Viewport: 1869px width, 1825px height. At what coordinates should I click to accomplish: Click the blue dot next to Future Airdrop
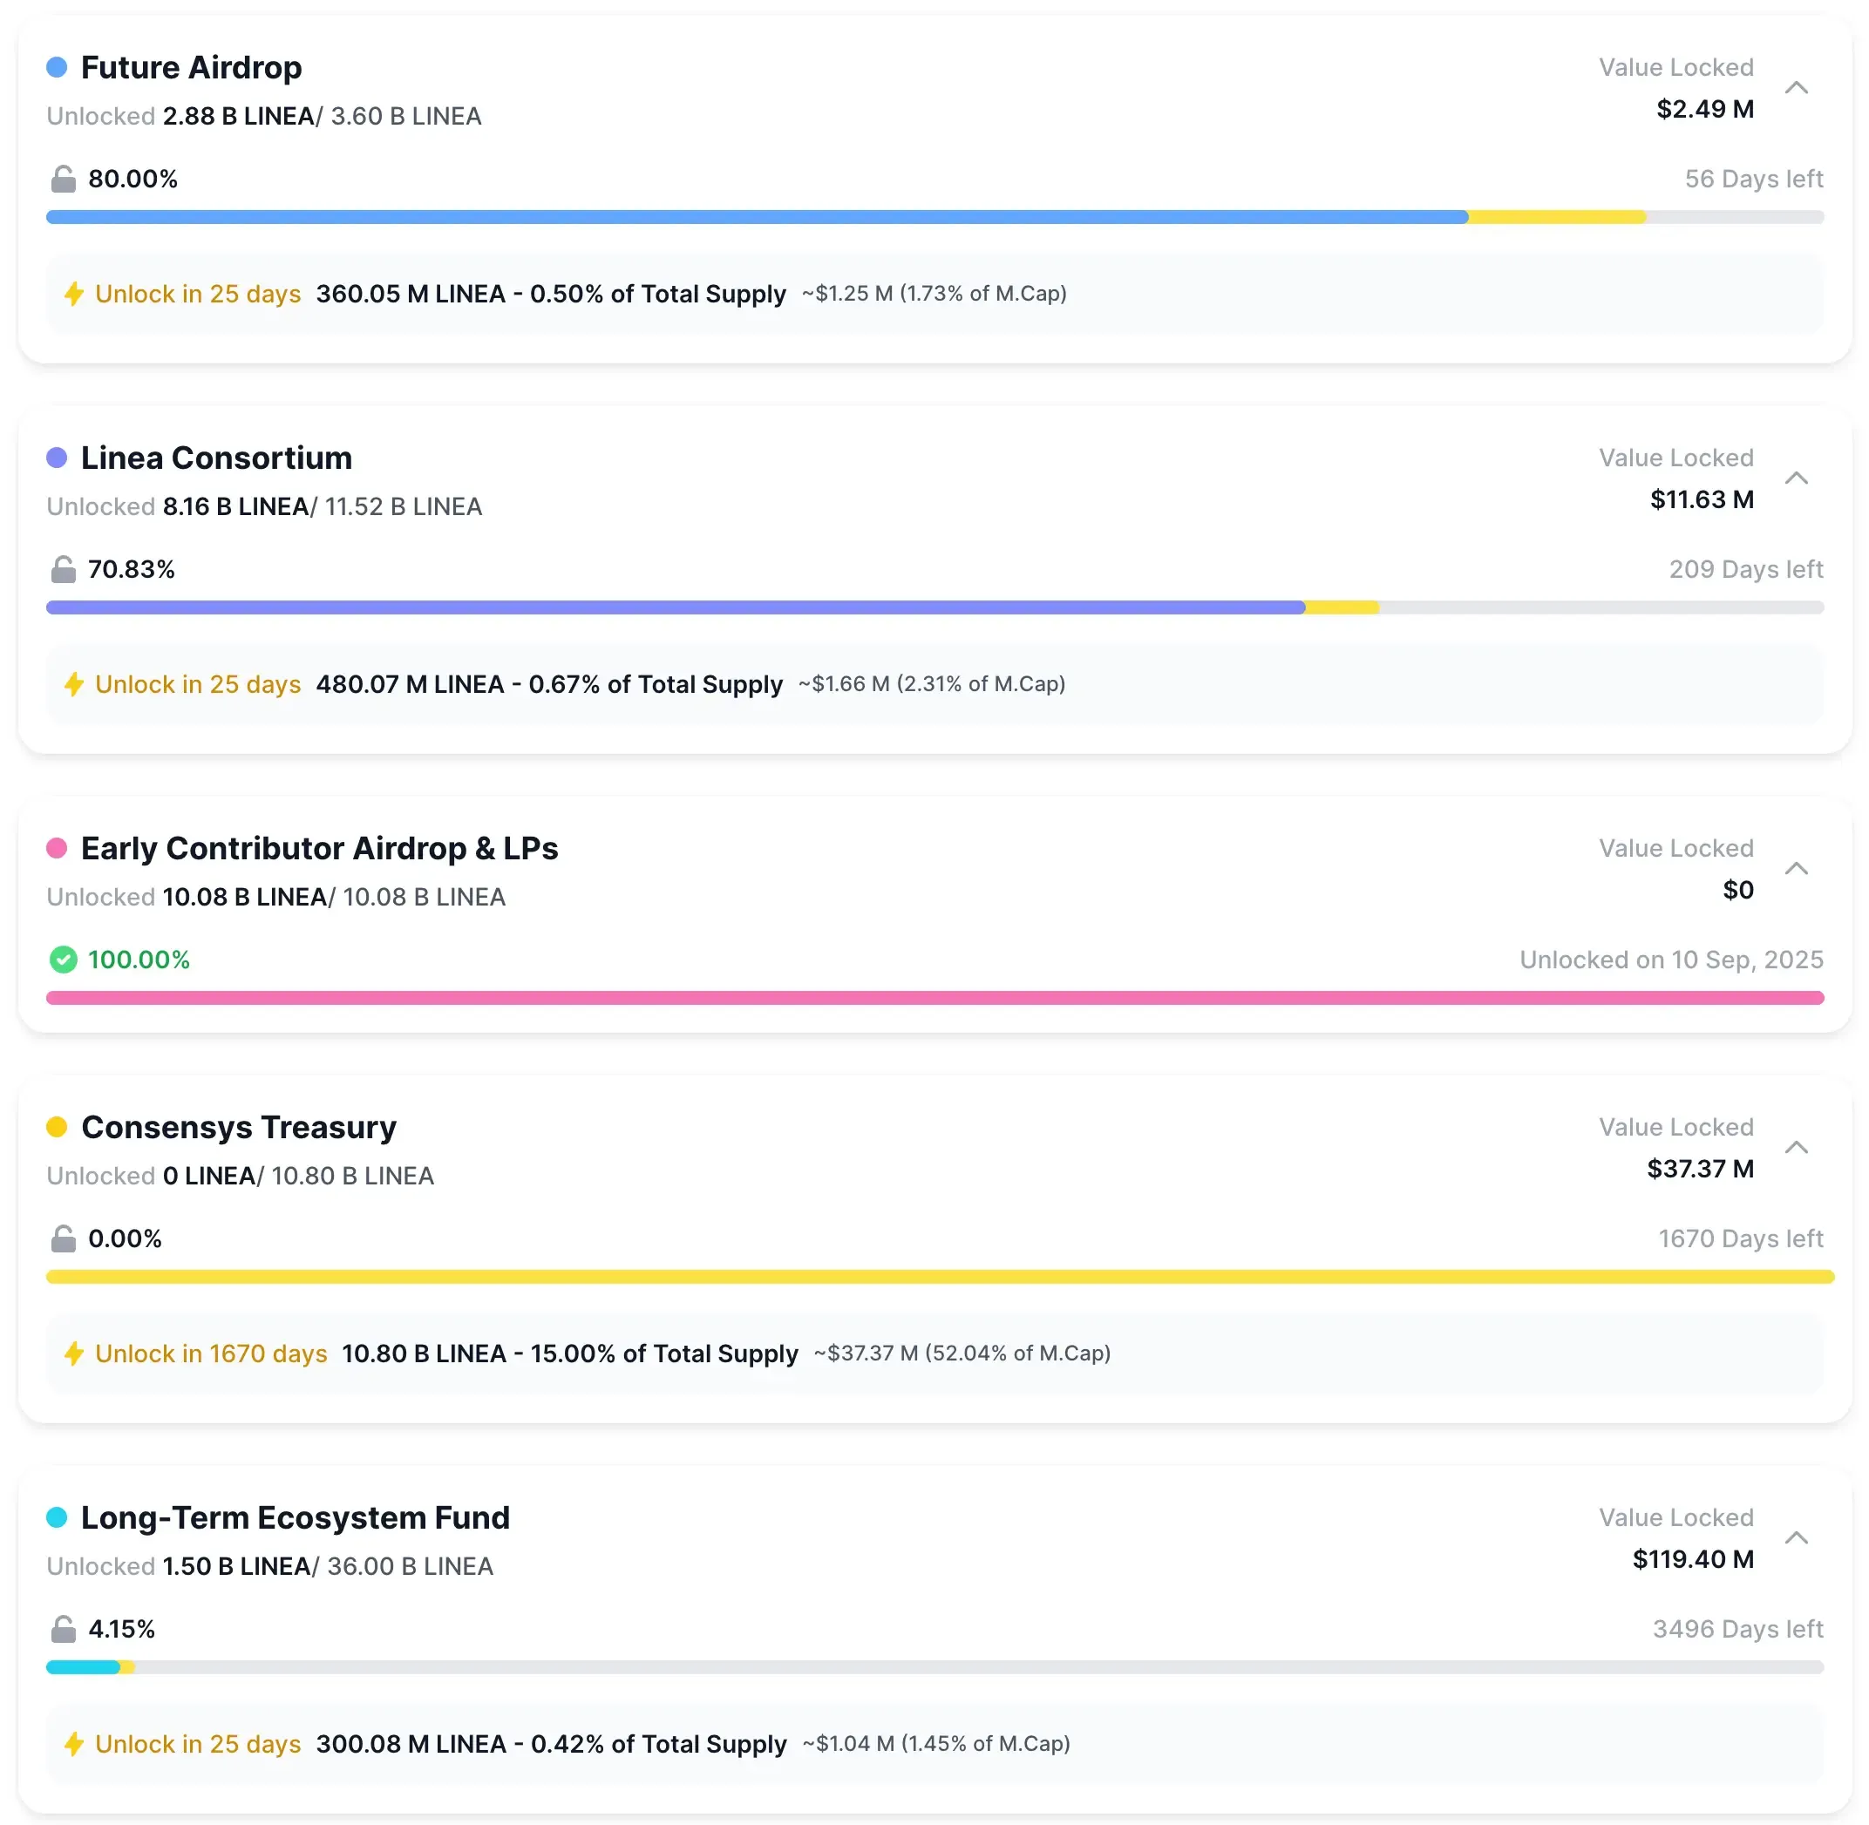(x=57, y=66)
